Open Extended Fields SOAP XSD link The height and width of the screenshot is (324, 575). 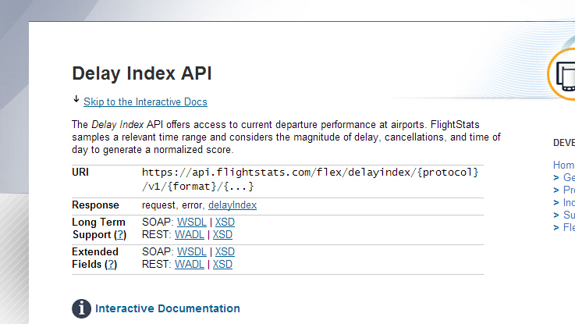pos(225,251)
